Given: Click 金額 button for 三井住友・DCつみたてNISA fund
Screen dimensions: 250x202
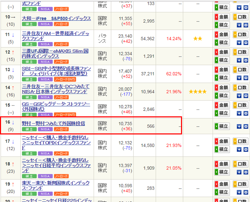Looking at the screenshot, I should (222, 87).
